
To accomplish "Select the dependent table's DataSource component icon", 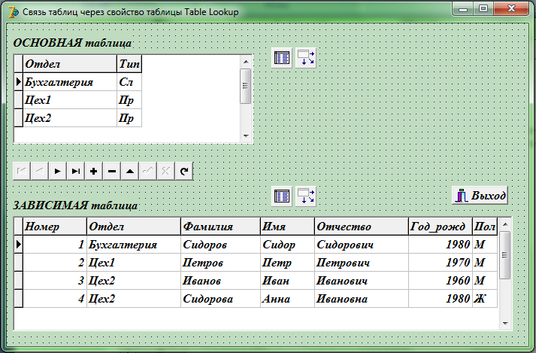I will click(x=306, y=196).
